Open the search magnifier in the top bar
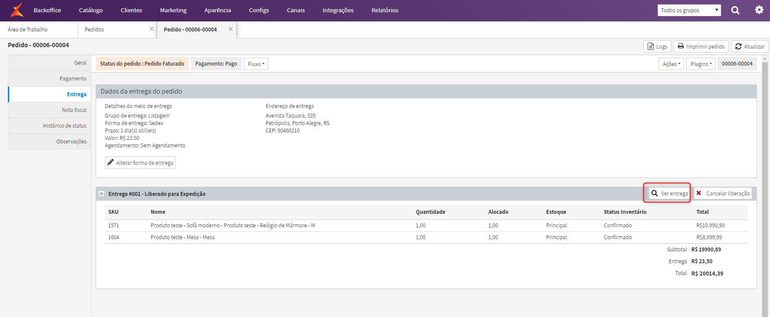The height and width of the screenshot is (317, 770). [735, 10]
